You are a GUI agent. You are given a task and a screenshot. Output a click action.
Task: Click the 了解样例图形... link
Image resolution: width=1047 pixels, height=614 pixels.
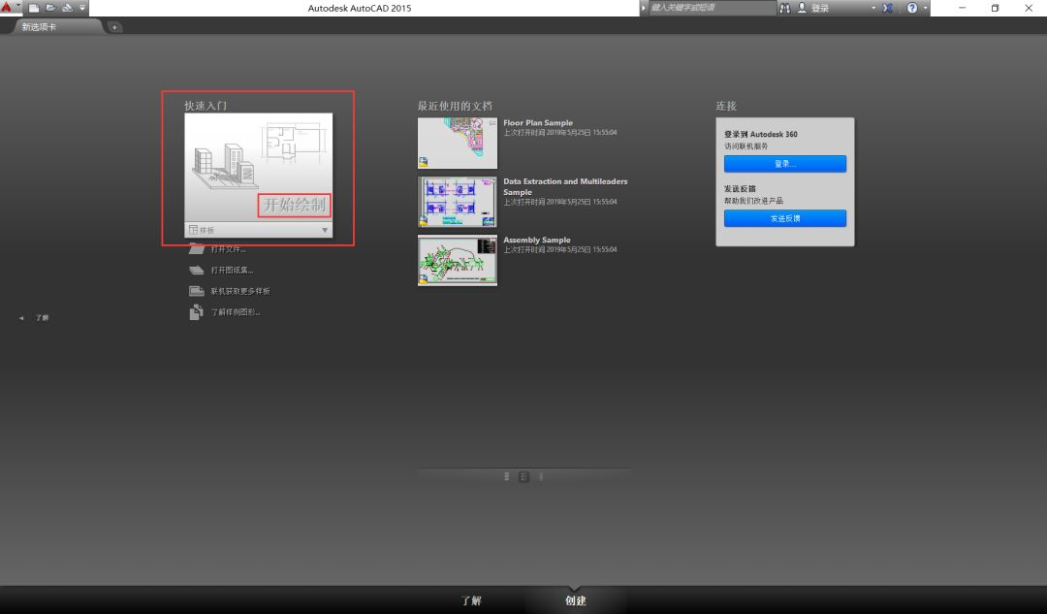tap(236, 312)
